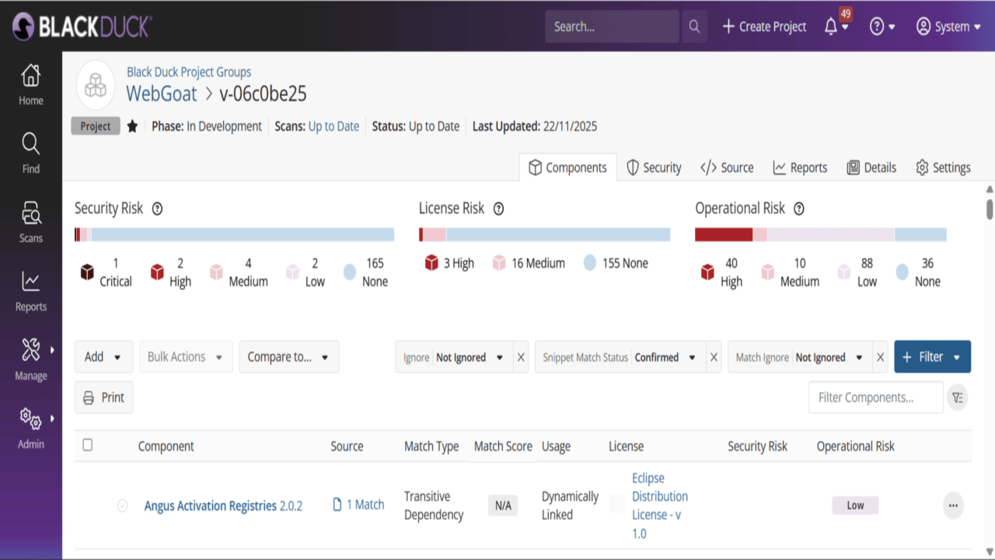Open the Compare to... dropdown
Screen dimensions: 995x560
point(289,357)
